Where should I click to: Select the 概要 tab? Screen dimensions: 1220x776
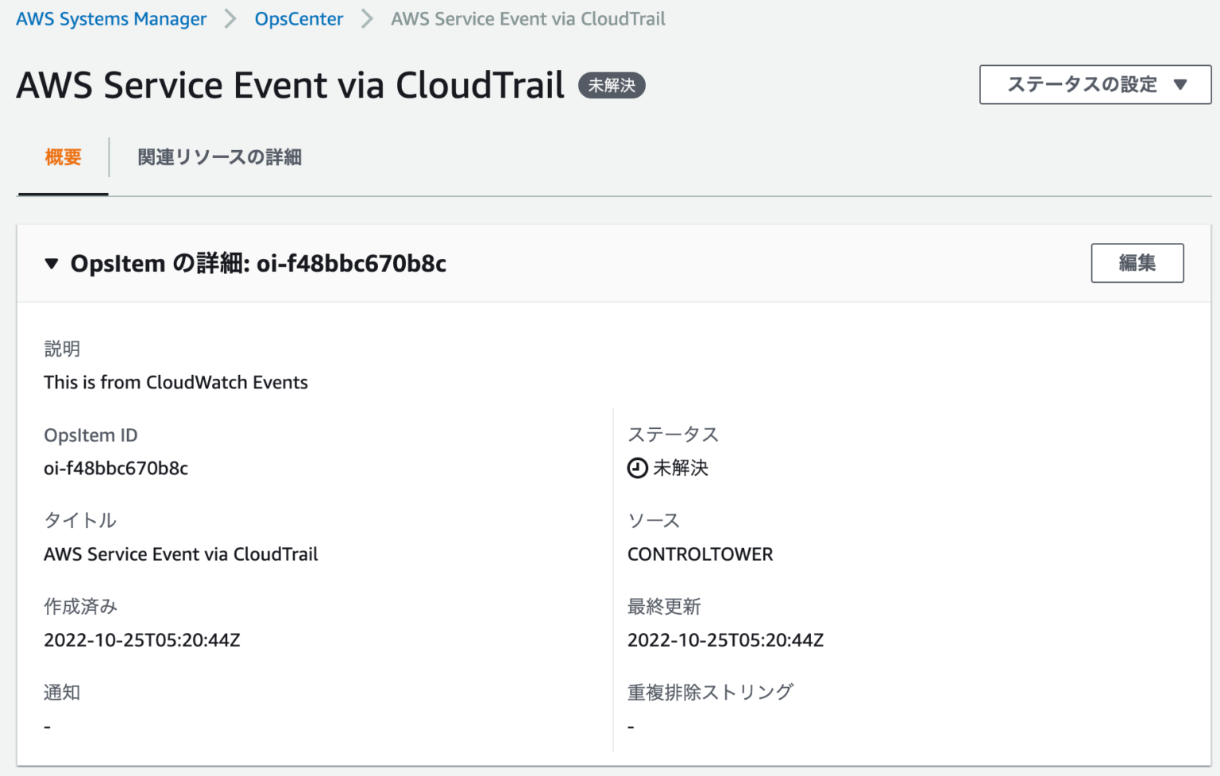click(63, 156)
